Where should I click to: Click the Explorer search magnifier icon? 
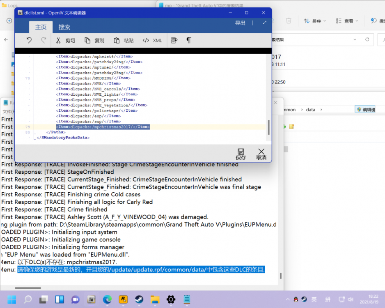[383, 39]
